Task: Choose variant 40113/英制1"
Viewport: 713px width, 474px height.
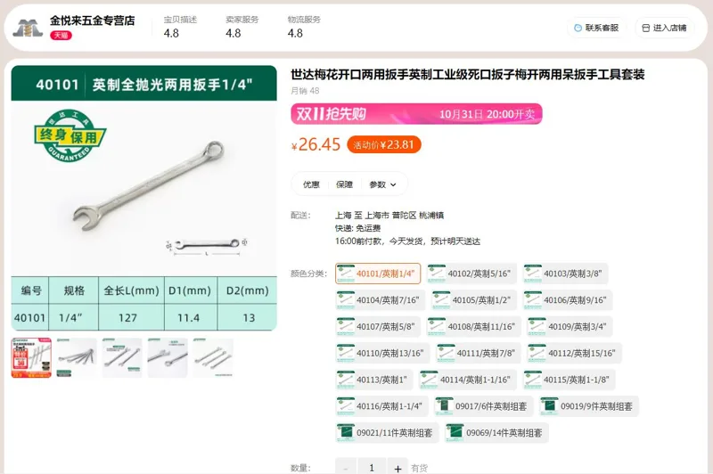Action: click(x=373, y=380)
